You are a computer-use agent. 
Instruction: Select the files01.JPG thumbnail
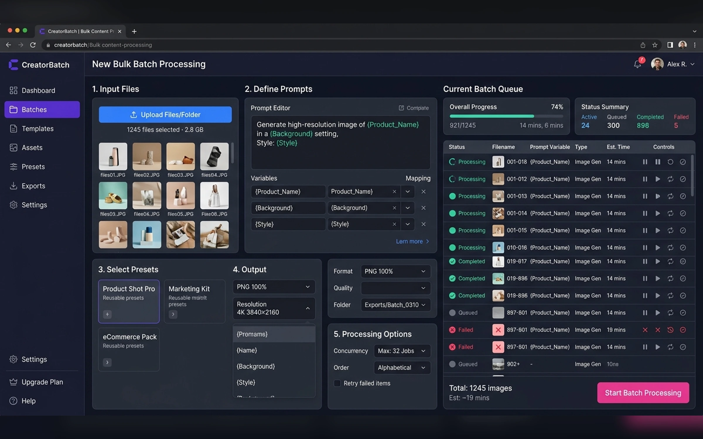(x=113, y=156)
